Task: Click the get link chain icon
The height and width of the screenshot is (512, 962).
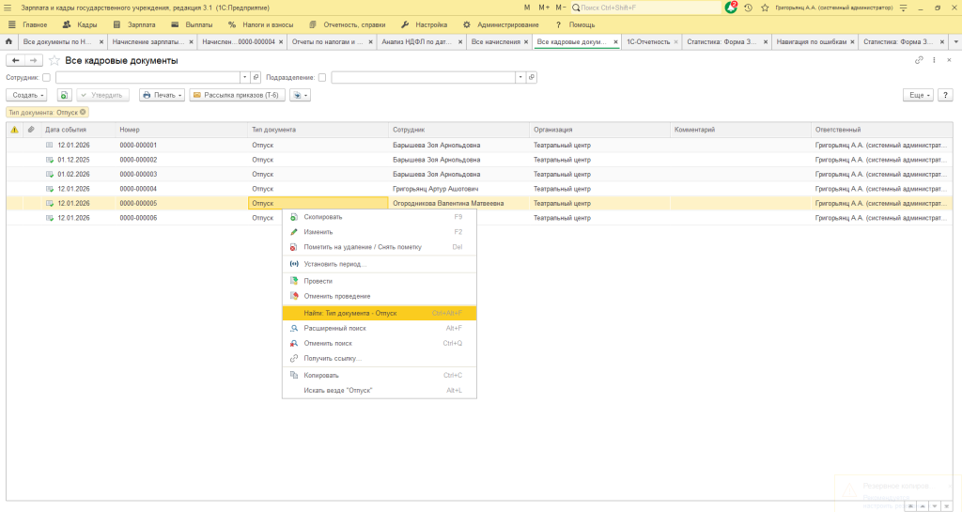Action: click(x=918, y=60)
